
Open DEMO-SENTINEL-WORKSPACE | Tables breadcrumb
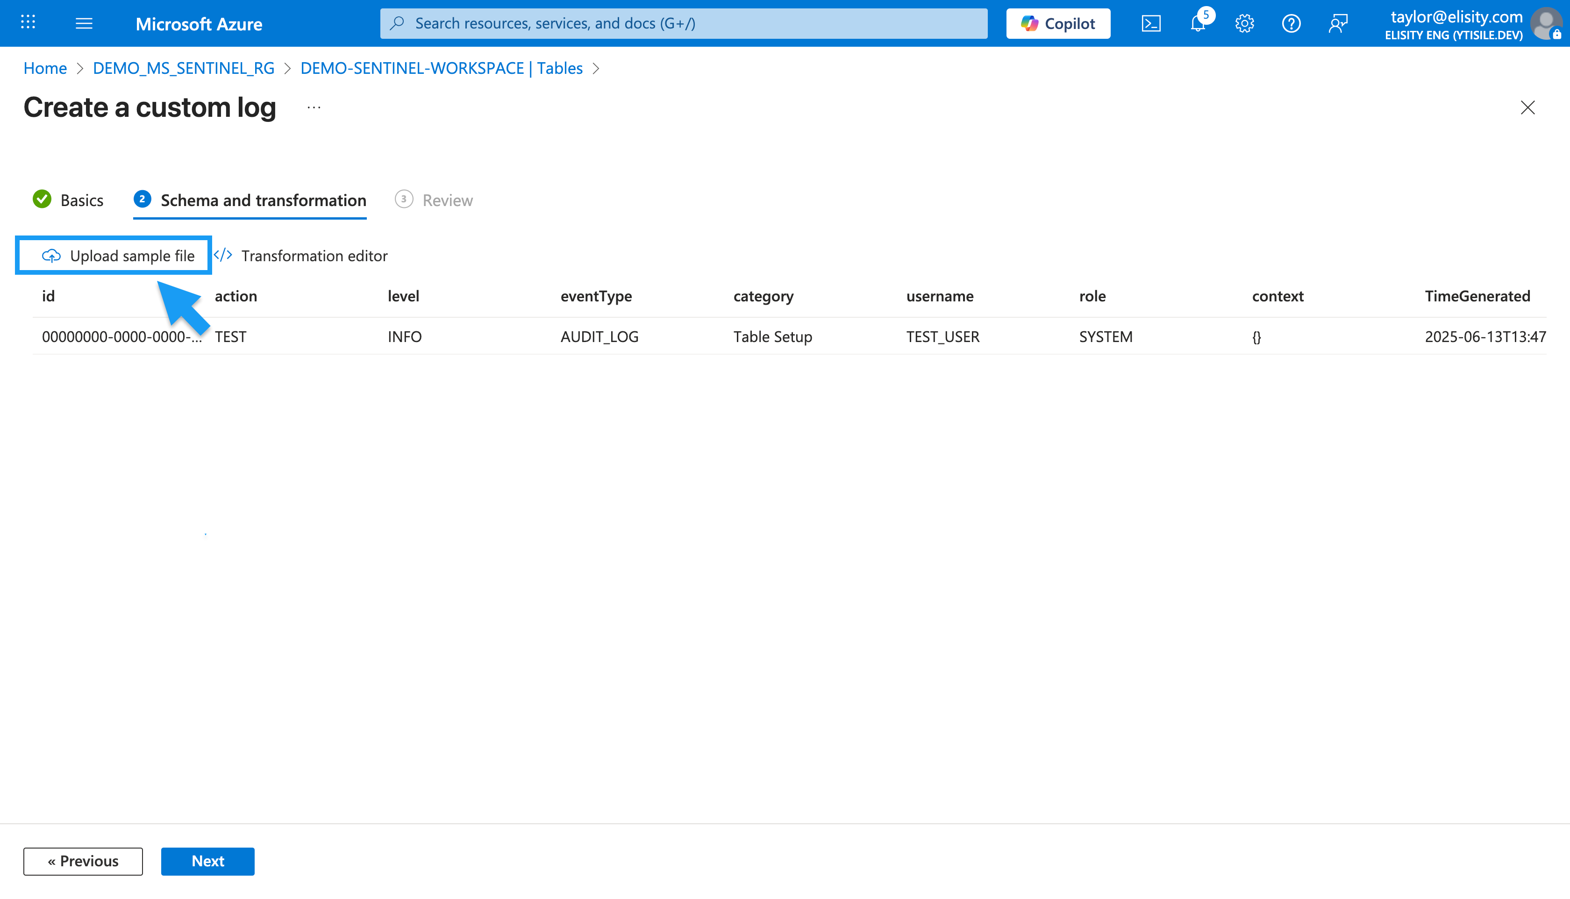pos(442,68)
